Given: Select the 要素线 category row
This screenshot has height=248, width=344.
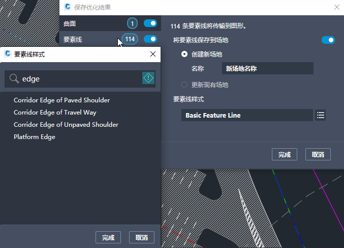Looking at the screenshot, I should tap(110, 39).
